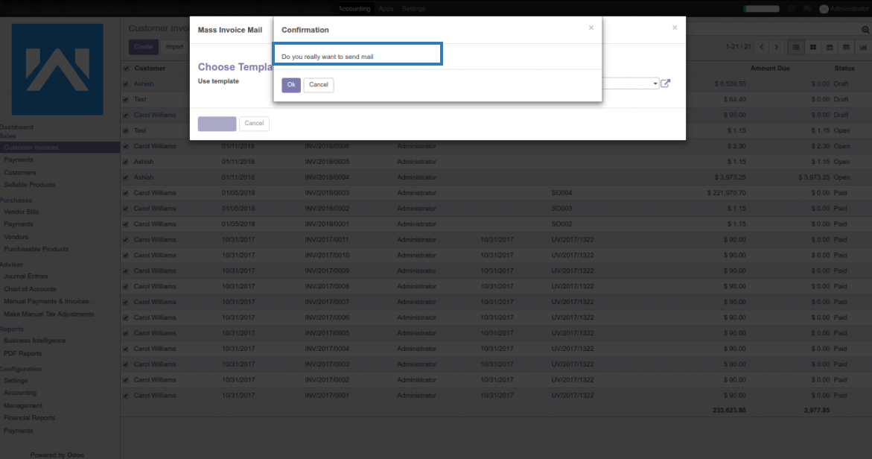Open invoice INV/2018/0004 row

click(496, 177)
